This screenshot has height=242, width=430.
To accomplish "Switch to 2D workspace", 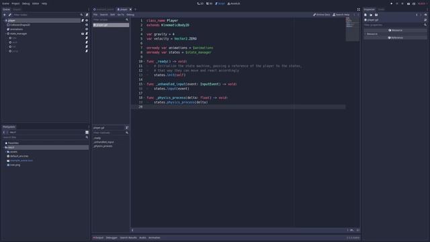I will click(200, 3).
